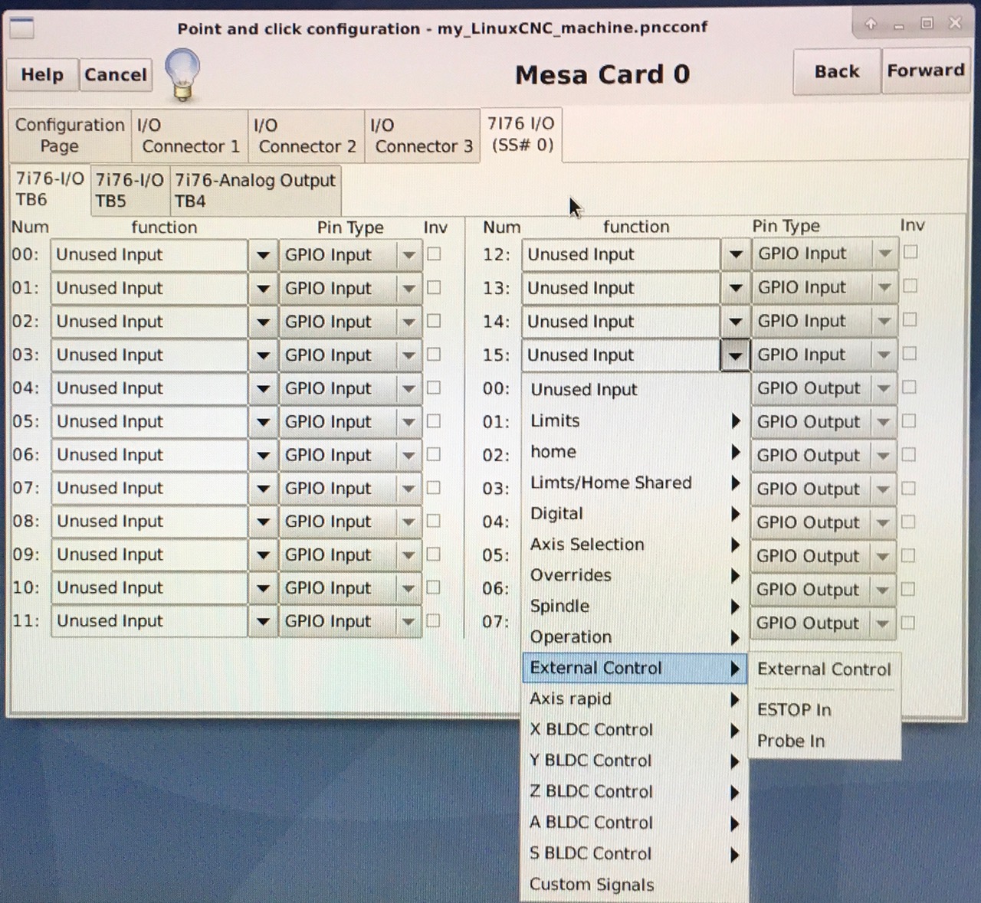Toggle Inv checkbox for input 03

434,355
